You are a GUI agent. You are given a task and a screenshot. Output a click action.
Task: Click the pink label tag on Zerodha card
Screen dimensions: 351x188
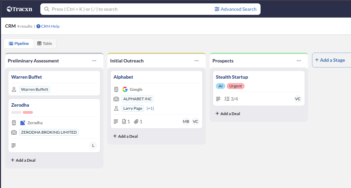pyautogui.click(x=28, y=112)
